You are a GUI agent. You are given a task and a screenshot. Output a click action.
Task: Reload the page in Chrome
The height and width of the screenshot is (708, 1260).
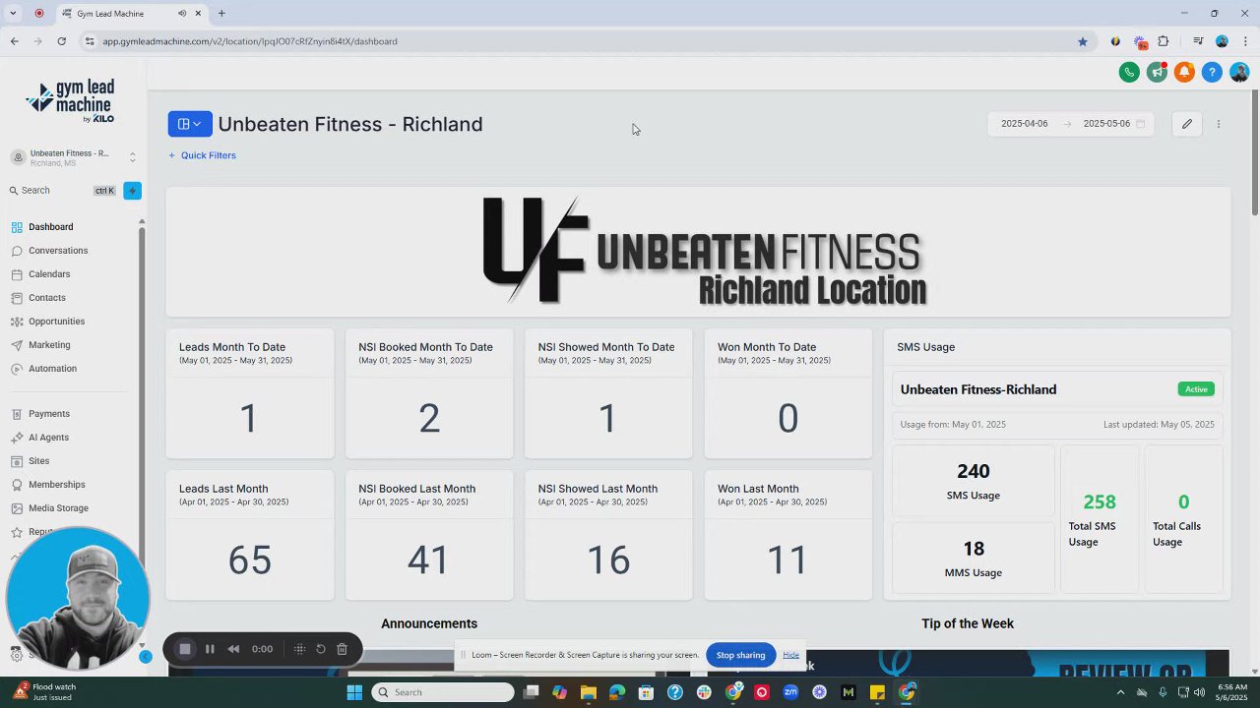pyautogui.click(x=61, y=41)
